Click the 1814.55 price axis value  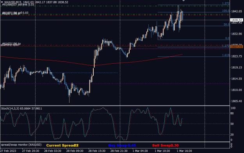coord(237,79)
